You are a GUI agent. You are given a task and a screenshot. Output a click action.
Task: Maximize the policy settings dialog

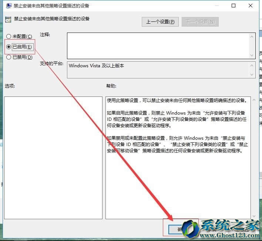point(234,6)
